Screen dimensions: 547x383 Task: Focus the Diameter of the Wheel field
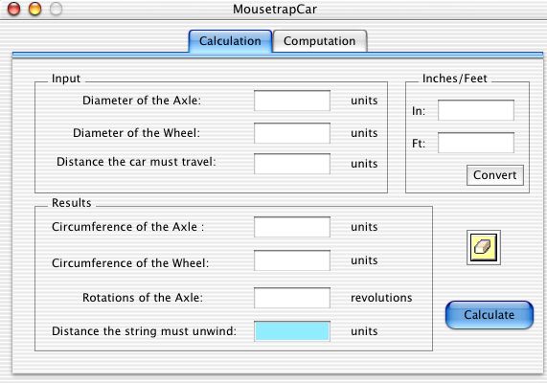[292, 133]
